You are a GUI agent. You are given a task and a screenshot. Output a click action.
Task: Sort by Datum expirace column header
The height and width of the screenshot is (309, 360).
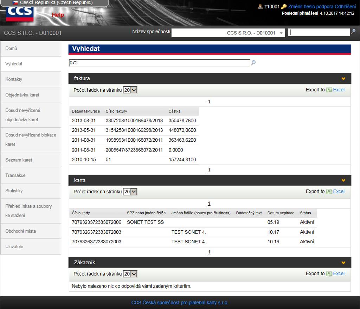pyautogui.click(x=281, y=213)
